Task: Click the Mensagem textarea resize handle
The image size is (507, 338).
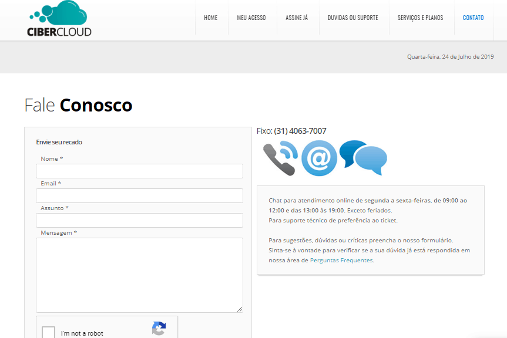Action: (240, 309)
